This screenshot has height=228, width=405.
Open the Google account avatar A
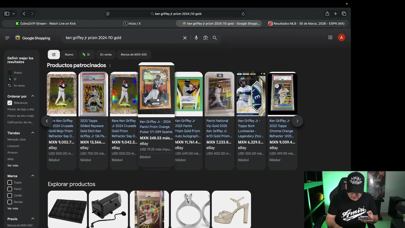(x=341, y=37)
